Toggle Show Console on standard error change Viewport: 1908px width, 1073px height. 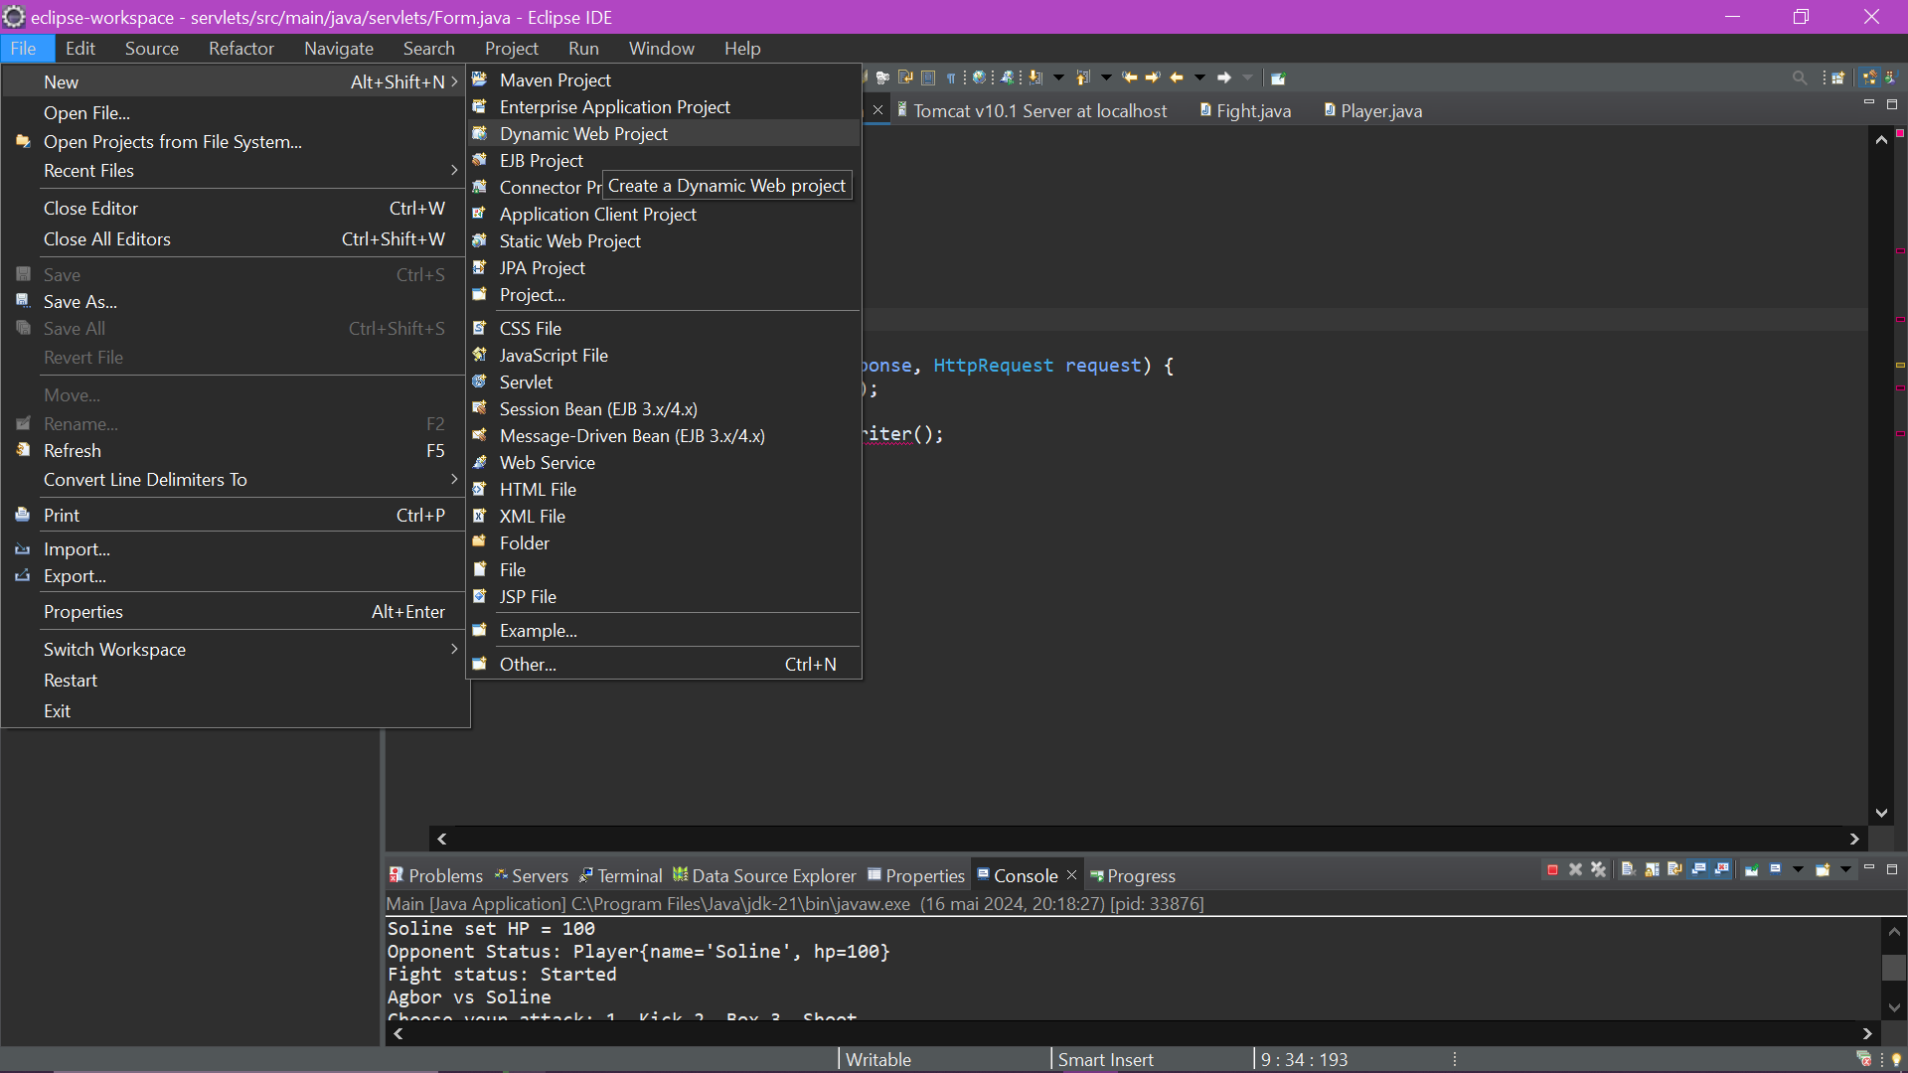[x=1721, y=869]
